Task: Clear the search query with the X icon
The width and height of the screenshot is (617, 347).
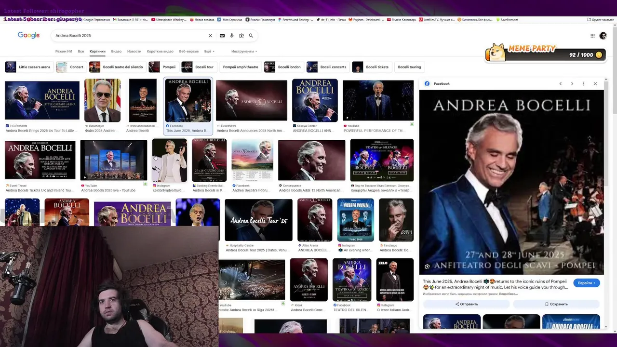Action: [210, 36]
